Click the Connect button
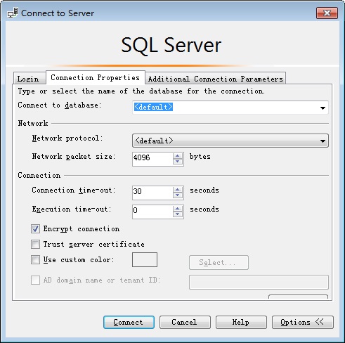 [129, 322]
